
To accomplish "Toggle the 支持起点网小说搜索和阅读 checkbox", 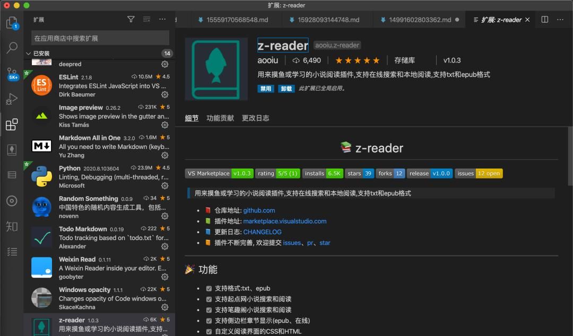I will pos(208,299).
